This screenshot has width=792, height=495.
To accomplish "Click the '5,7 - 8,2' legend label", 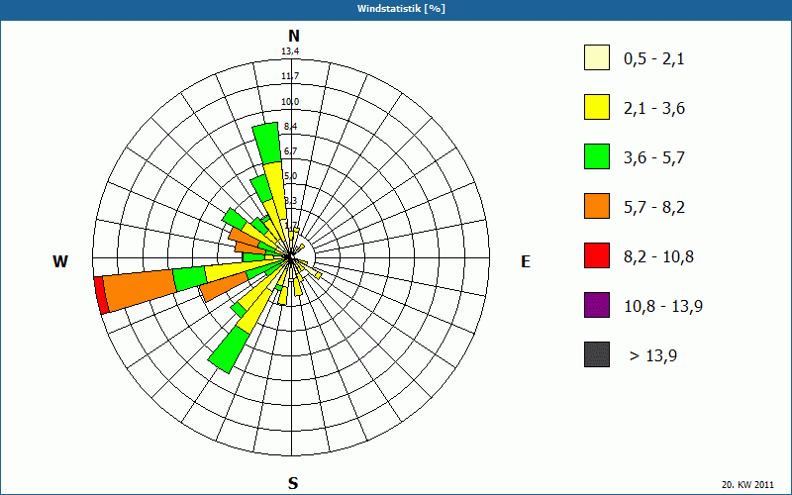I will click(654, 208).
